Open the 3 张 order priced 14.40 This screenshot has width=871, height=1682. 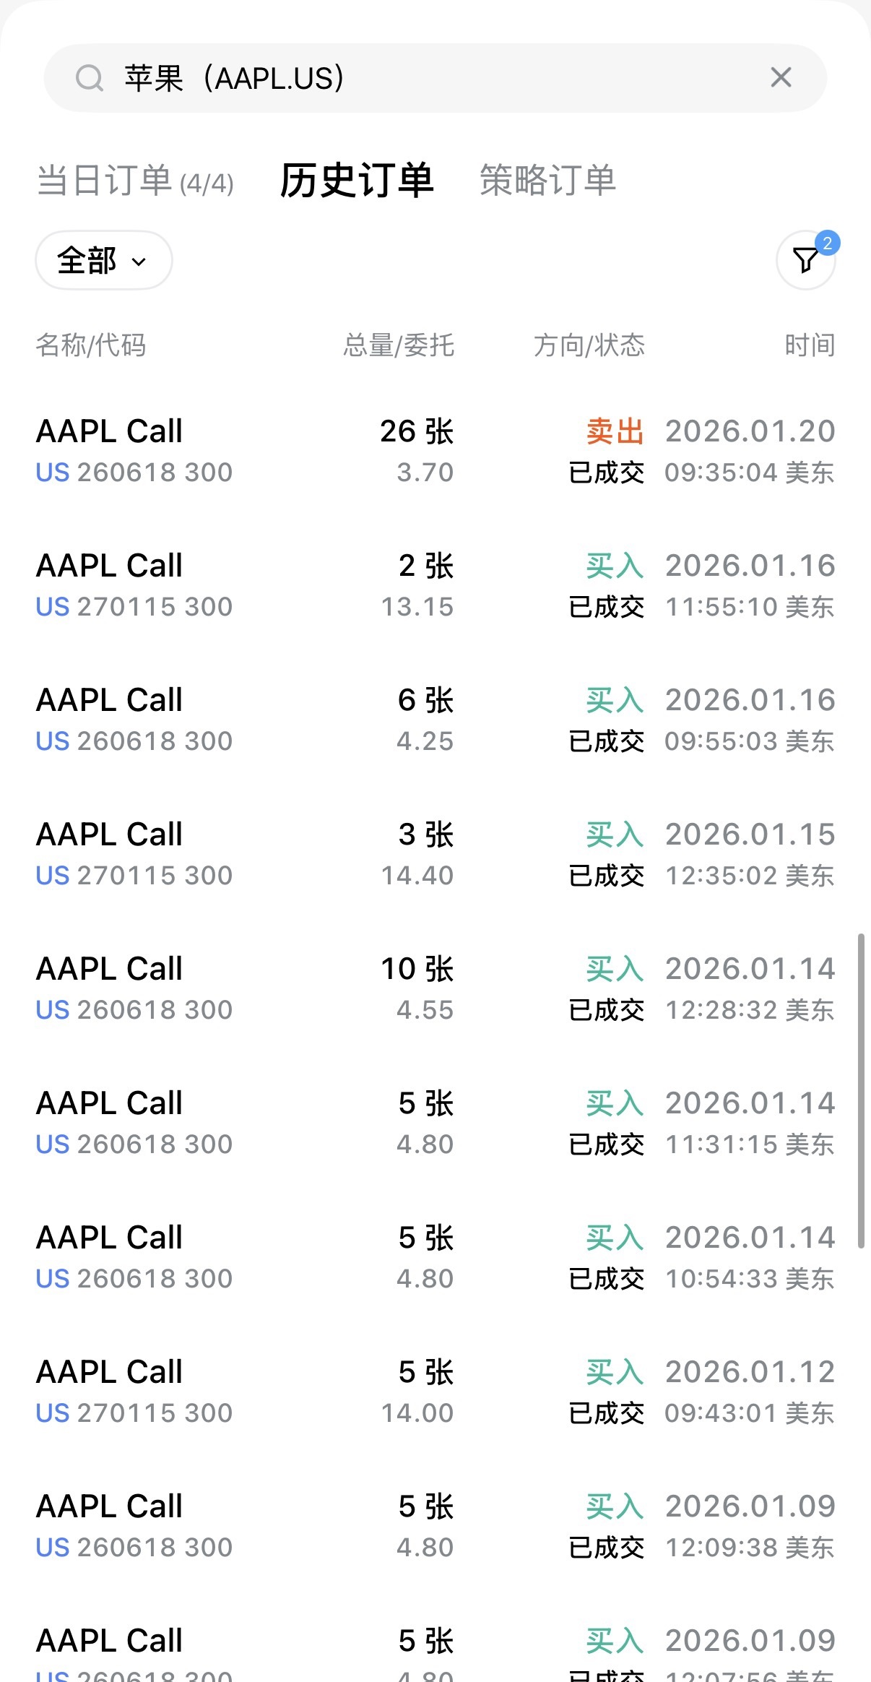coord(435,854)
